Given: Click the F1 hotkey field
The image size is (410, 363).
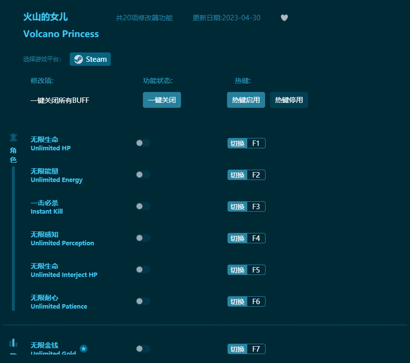Looking at the screenshot, I should pos(256,143).
